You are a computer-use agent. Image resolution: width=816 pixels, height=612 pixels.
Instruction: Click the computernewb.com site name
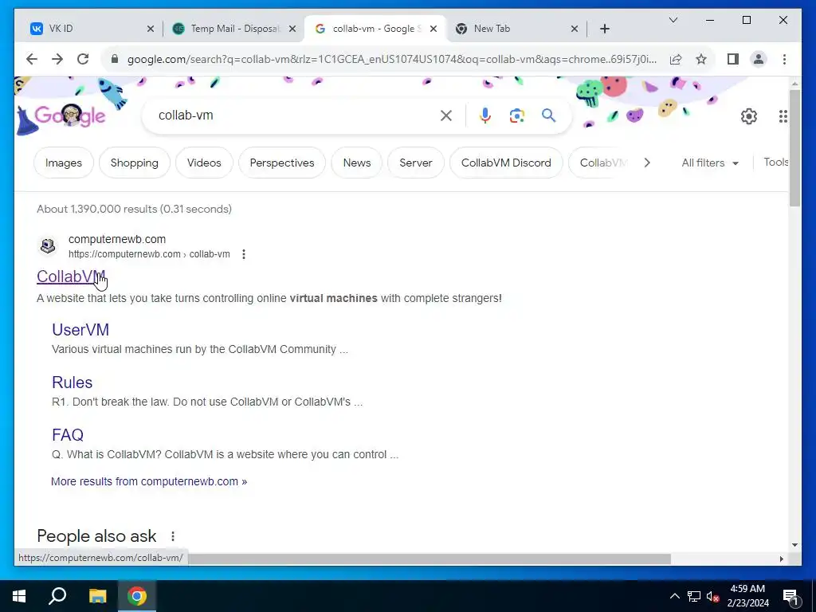click(117, 239)
